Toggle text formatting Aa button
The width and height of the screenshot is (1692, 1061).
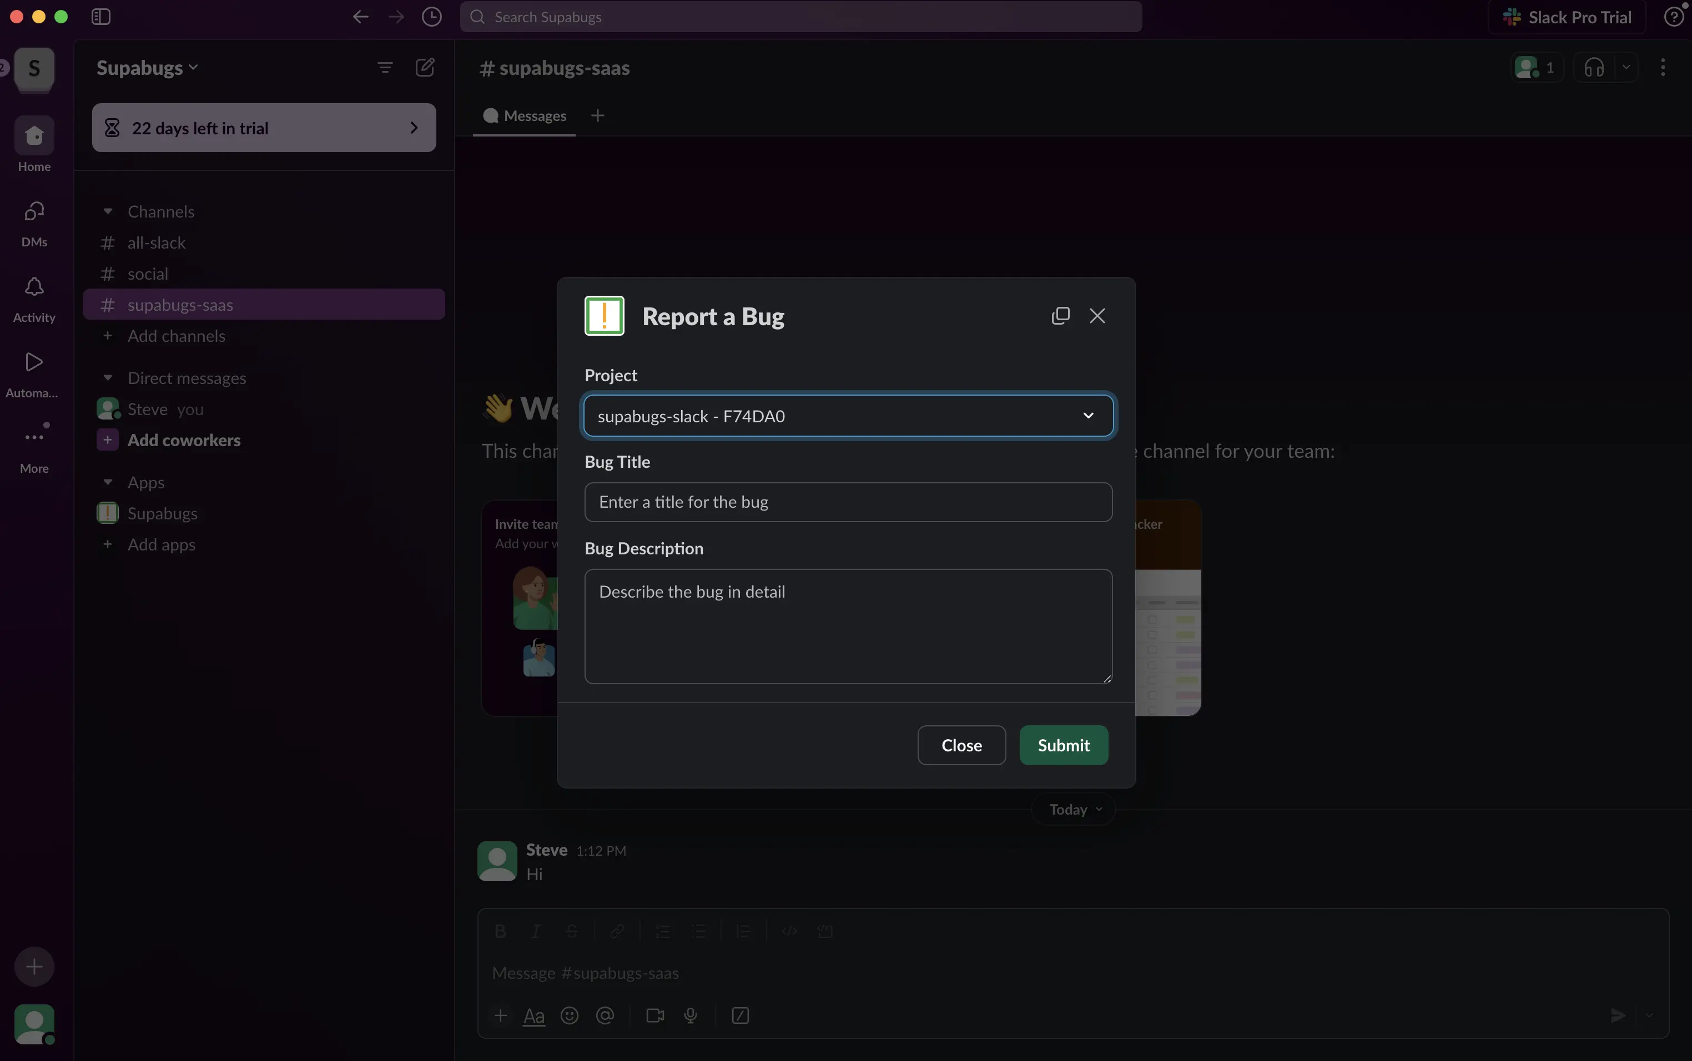(534, 1015)
